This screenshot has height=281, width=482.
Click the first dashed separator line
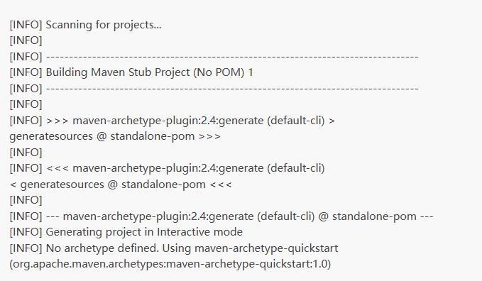(x=232, y=57)
